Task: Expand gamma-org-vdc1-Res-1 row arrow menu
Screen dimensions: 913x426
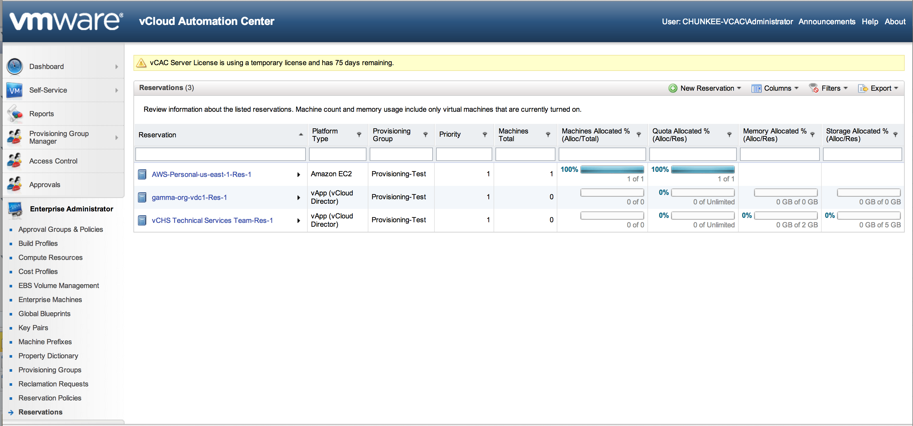Action: tap(298, 197)
